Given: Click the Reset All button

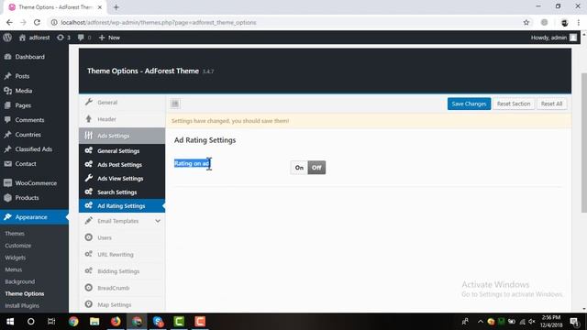Looking at the screenshot, I should click(x=551, y=104).
